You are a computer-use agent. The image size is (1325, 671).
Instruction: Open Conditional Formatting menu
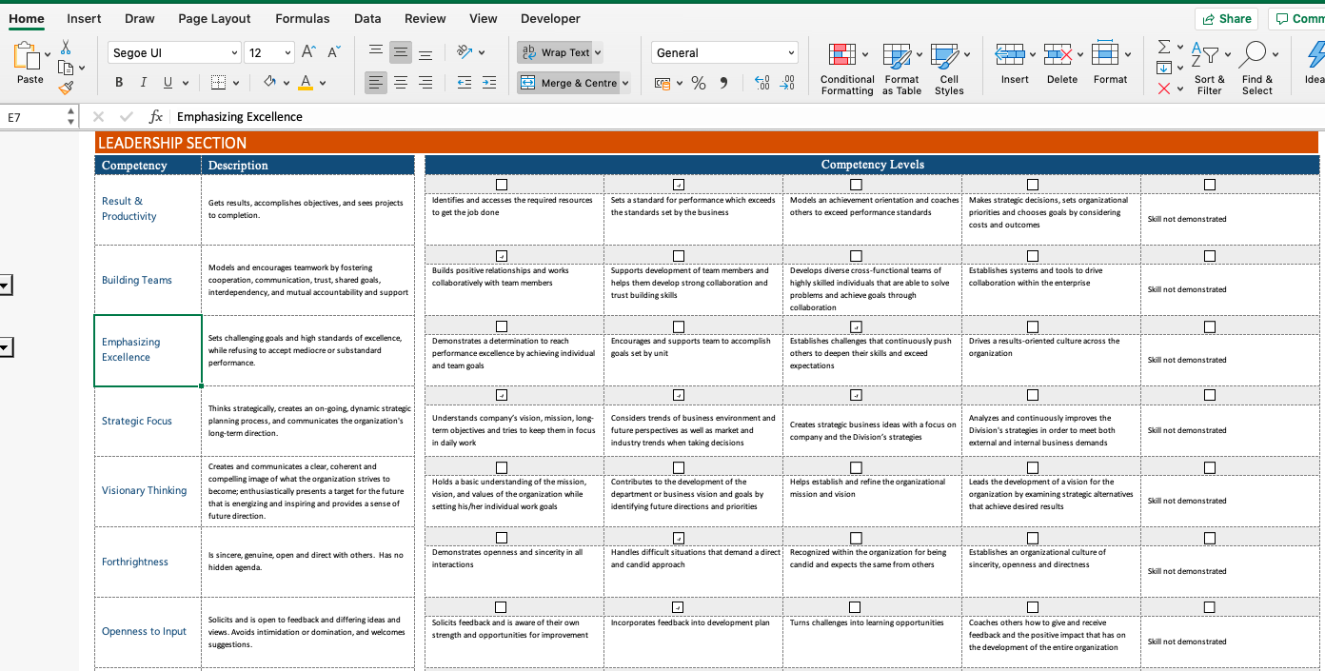click(x=847, y=69)
